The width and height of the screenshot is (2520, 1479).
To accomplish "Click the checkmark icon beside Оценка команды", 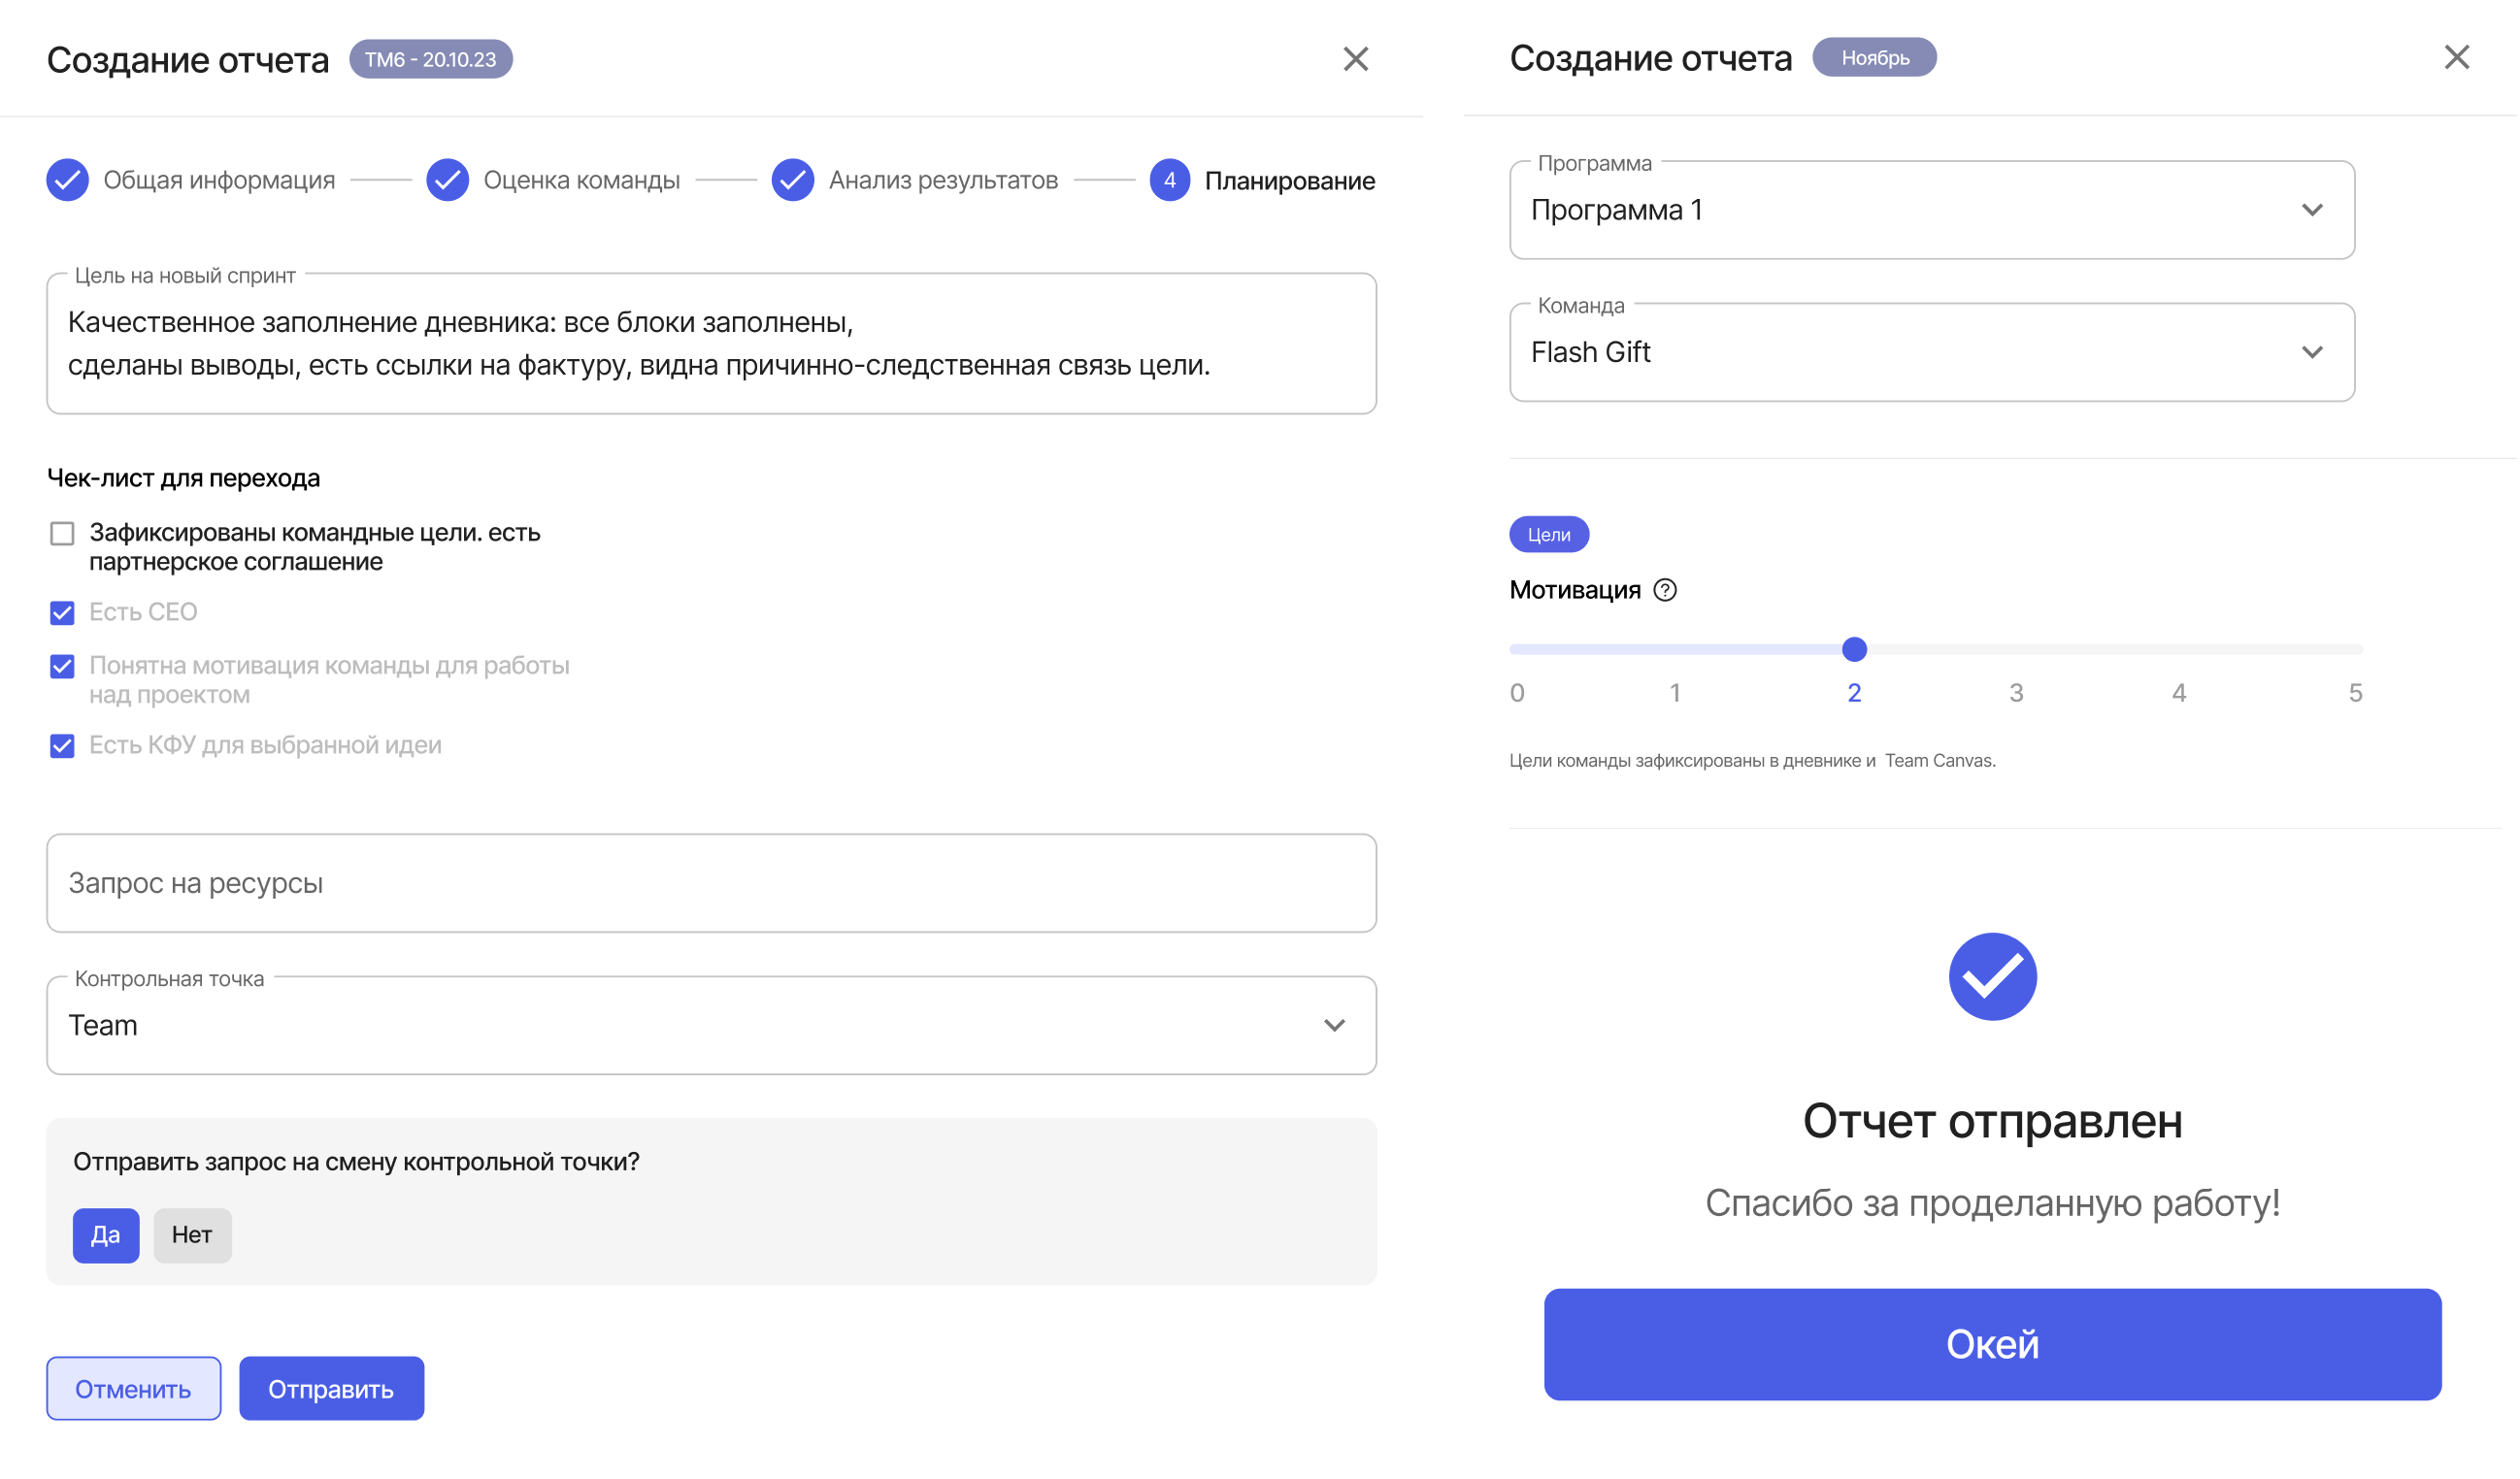I will click(x=447, y=180).
